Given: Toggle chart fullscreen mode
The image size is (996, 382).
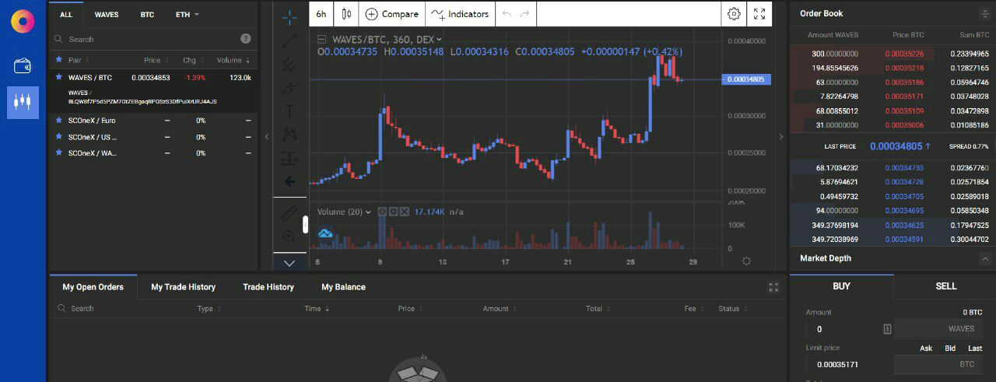Looking at the screenshot, I should tap(759, 14).
